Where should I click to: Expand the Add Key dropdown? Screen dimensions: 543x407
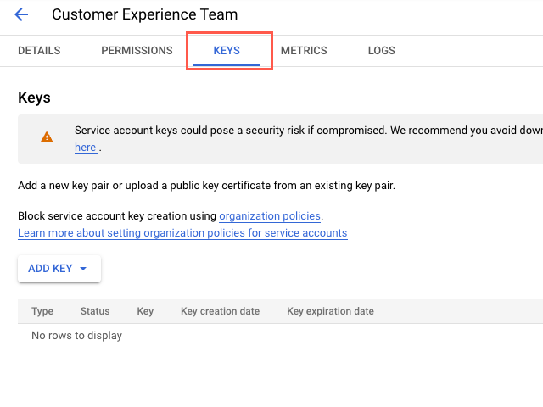59,269
